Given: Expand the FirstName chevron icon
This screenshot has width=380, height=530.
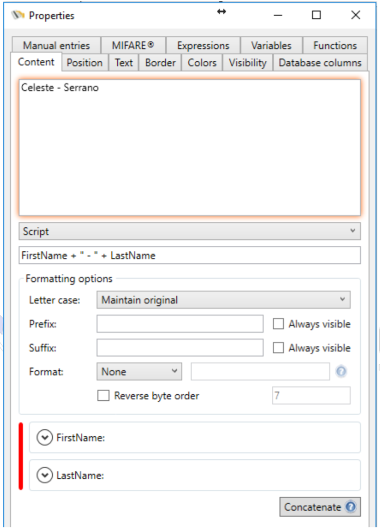Looking at the screenshot, I should tap(45, 438).
